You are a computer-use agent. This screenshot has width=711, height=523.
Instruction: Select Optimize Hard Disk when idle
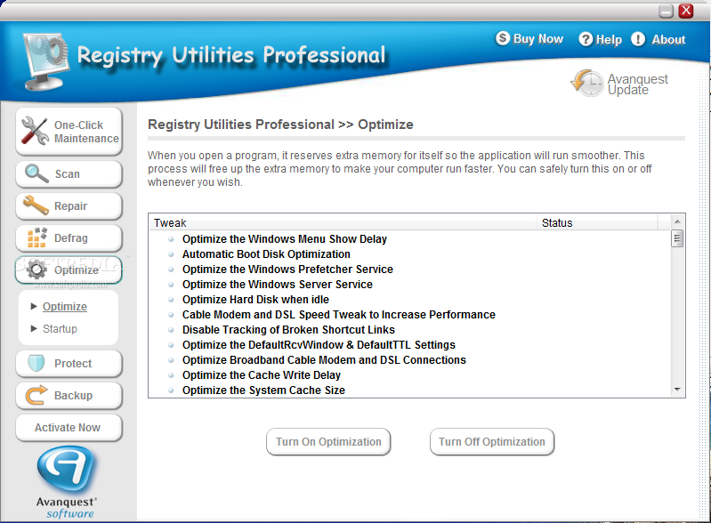[x=255, y=299]
